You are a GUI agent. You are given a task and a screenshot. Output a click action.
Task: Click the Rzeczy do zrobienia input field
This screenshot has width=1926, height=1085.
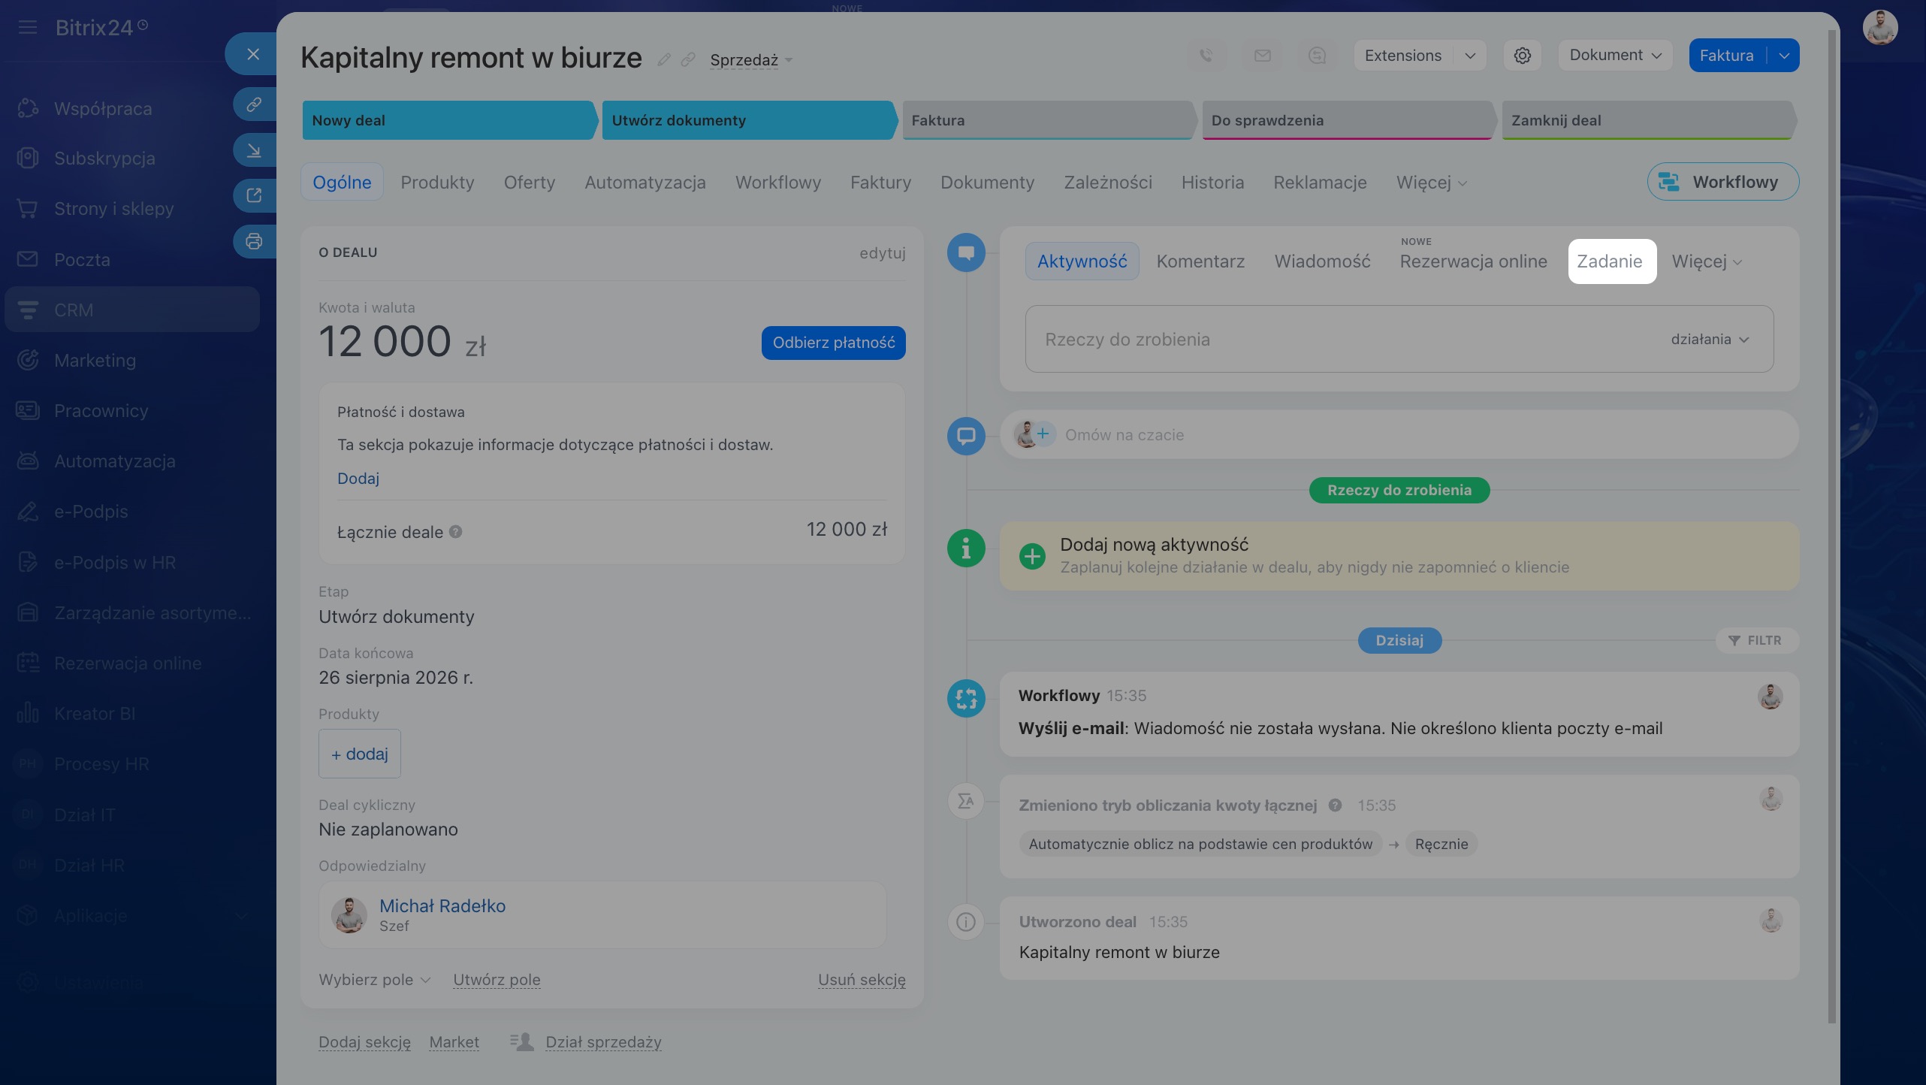pyautogui.click(x=1399, y=339)
